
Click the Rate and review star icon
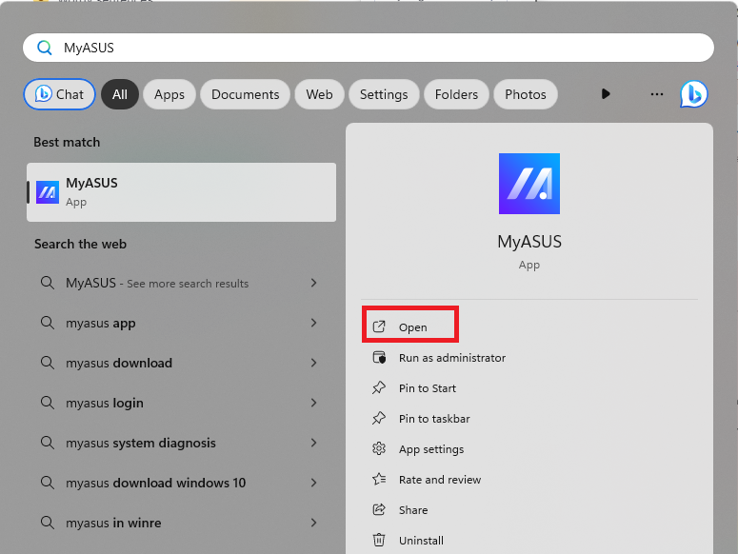(x=379, y=480)
